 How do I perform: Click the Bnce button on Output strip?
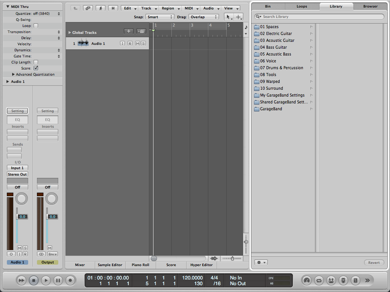click(x=52, y=254)
